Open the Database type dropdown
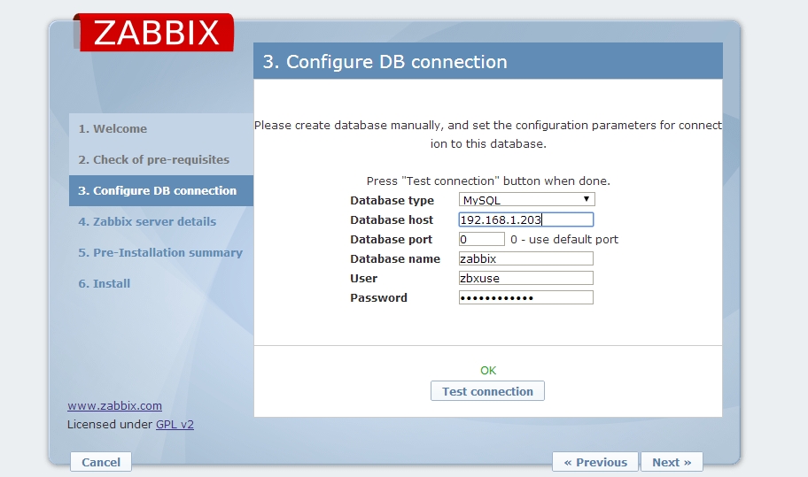Viewport: 808px width, 477px height. coord(526,200)
